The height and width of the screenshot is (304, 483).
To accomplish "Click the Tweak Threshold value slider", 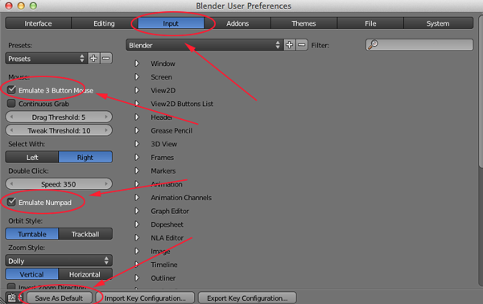I will (59, 130).
